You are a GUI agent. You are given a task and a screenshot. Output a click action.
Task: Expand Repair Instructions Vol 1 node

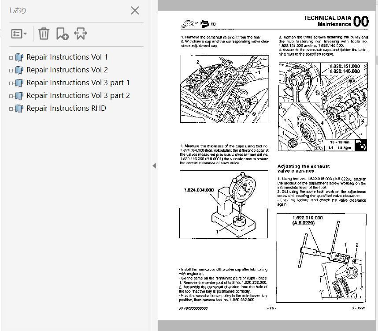coord(11,58)
